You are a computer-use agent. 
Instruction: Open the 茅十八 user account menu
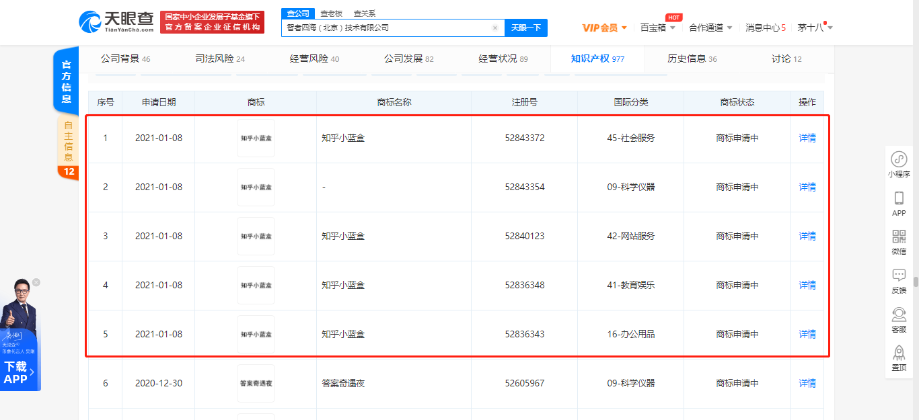click(x=815, y=28)
